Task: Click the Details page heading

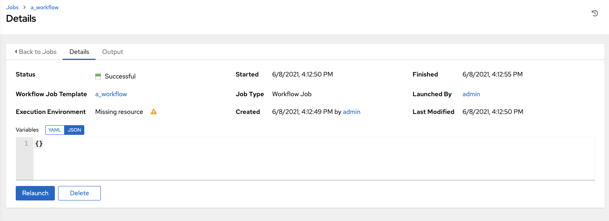Action: point(21,19)
